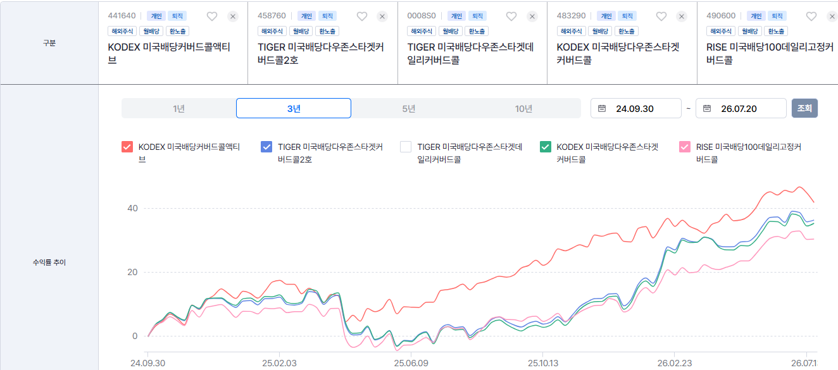
Task: Click the 조회 search button
Action: click(x=804, y=108)
